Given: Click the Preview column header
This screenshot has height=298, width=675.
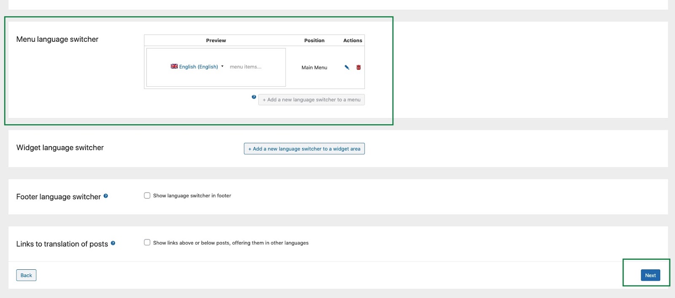Looking at the screenshot, I should coord(216,40).
